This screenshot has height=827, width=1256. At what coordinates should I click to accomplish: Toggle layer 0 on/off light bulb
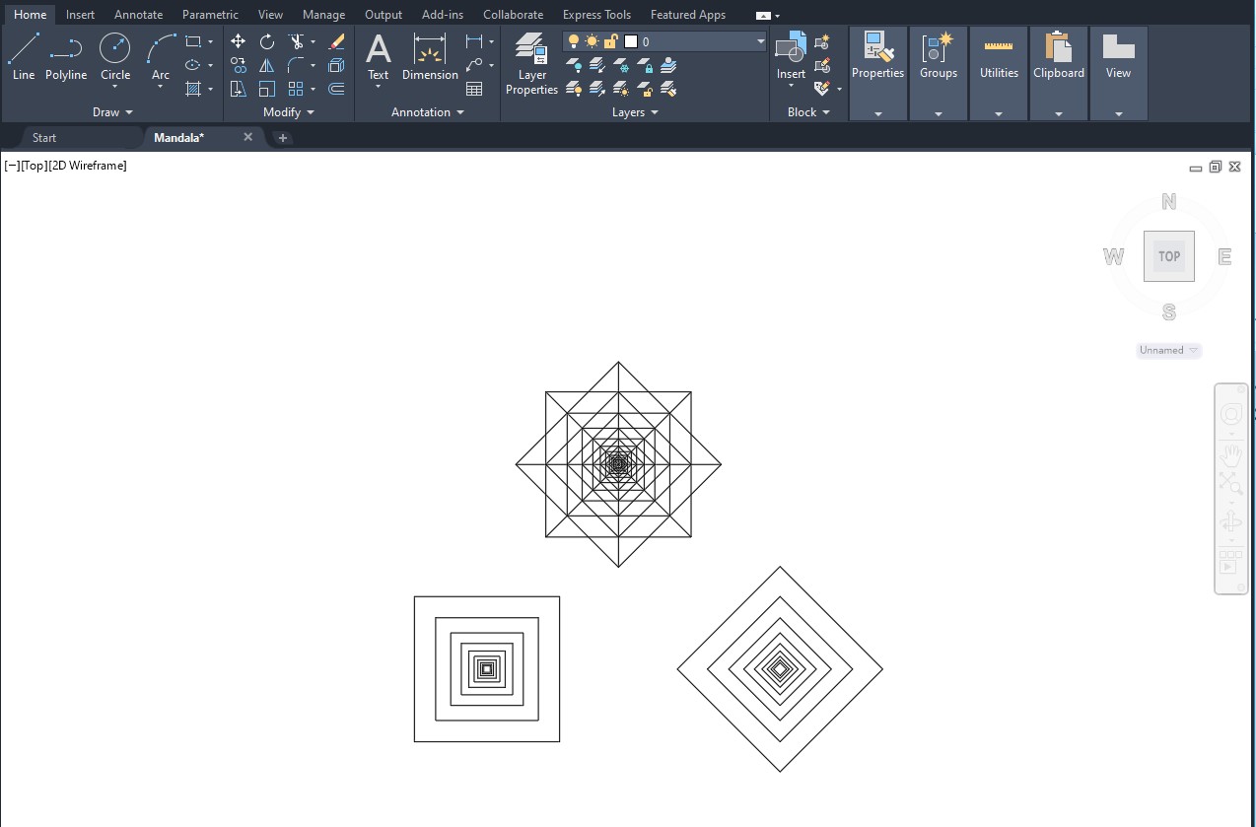point(574,41)
